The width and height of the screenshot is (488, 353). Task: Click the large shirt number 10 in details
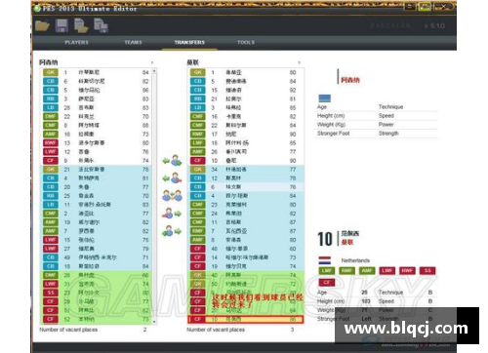tap(325, 239)
